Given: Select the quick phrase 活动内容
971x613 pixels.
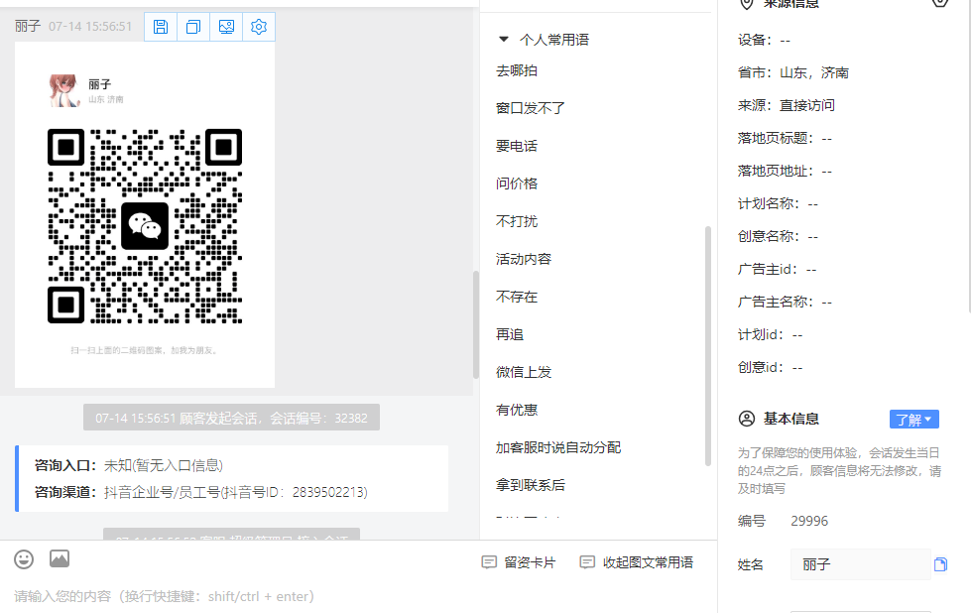Looking at the screenshot, I should [524, 259].
